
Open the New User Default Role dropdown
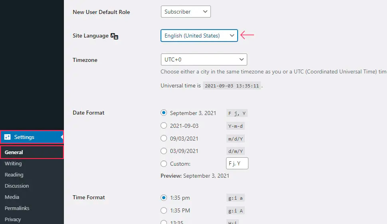(x=186, y=12)
